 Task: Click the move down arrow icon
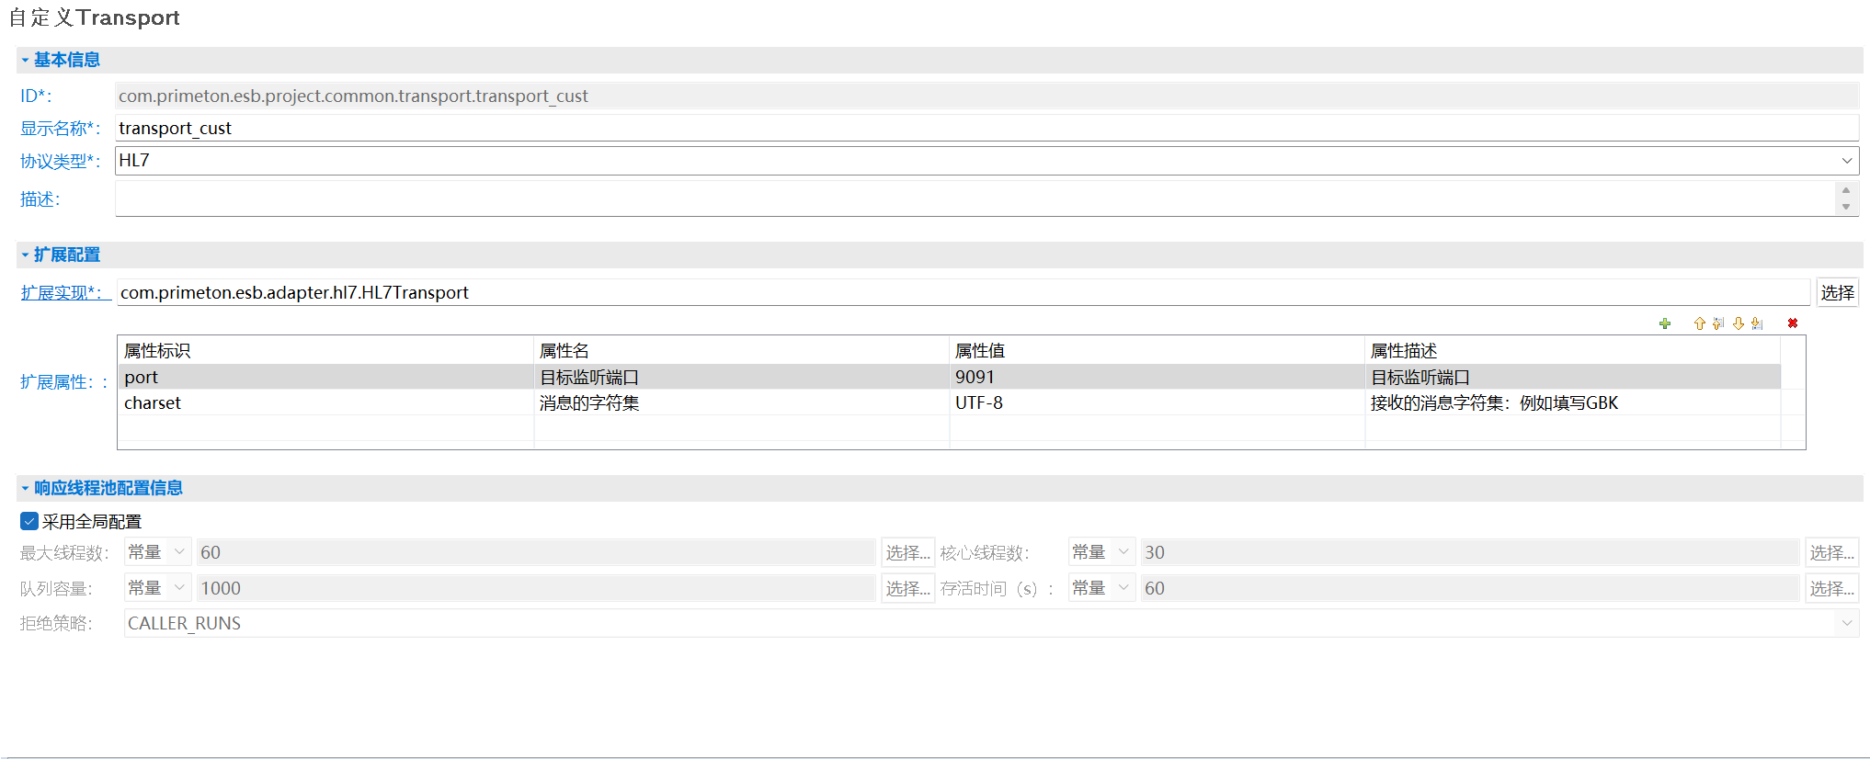1738,323
